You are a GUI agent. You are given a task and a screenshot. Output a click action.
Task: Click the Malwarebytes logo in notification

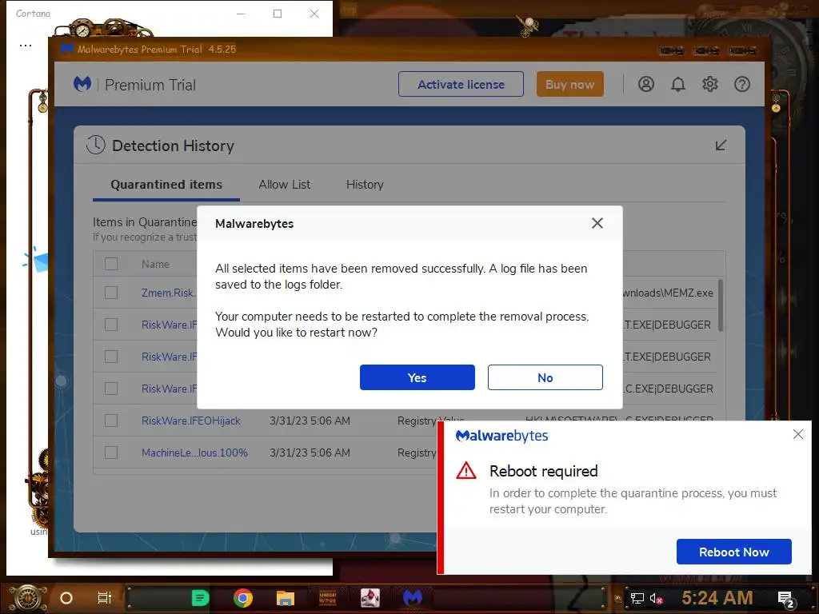501,436
